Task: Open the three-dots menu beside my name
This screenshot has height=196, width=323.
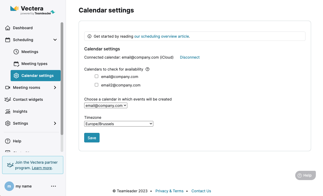Action: 53,186
